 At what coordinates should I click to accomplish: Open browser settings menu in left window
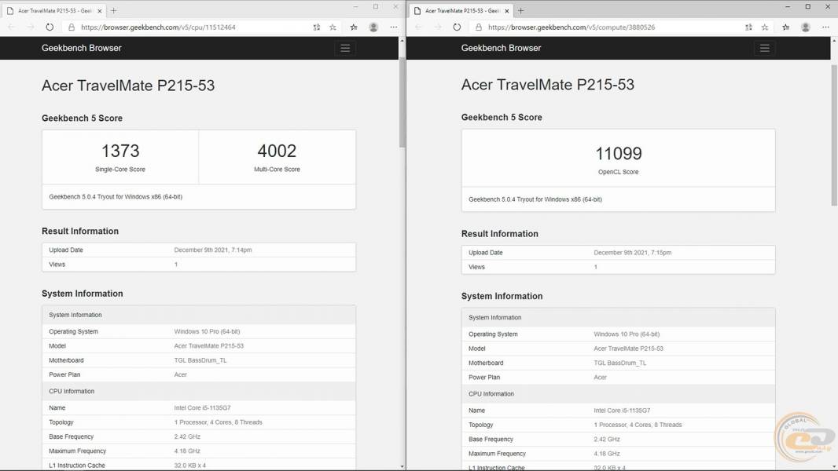pos(394,27)
